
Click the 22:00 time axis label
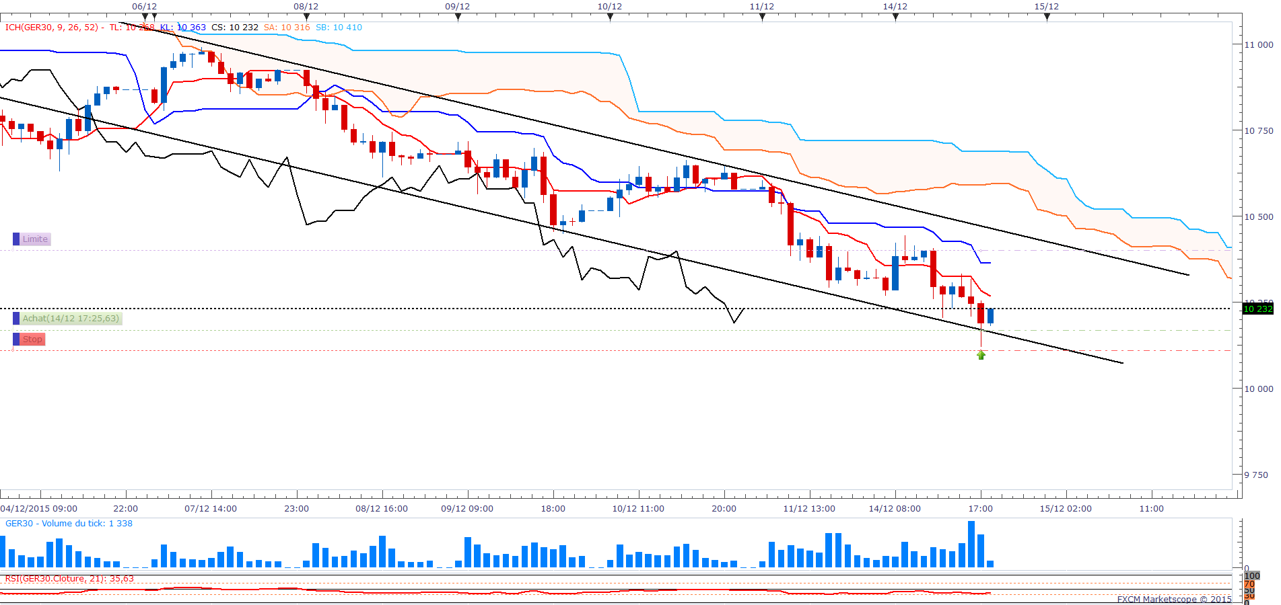click(126, 509)
